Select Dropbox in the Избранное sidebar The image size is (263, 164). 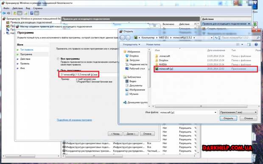point(132,56)
